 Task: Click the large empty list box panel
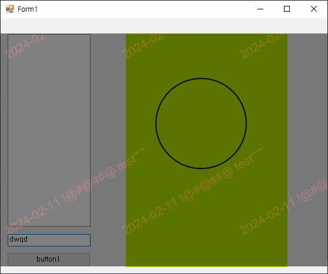[49, 130]
